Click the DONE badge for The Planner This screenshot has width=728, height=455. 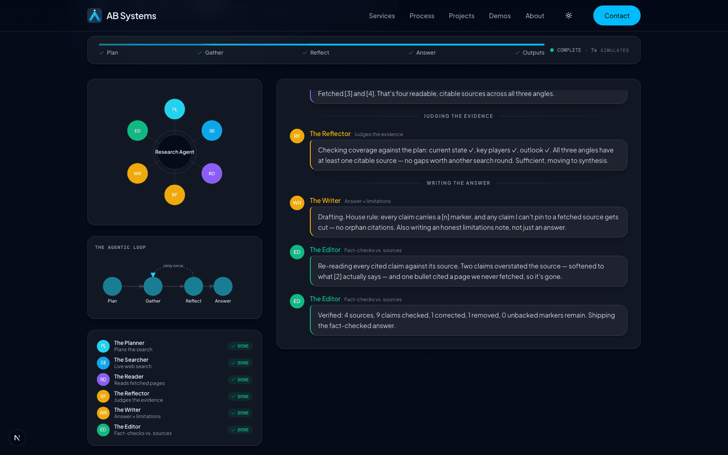(240, 346)
